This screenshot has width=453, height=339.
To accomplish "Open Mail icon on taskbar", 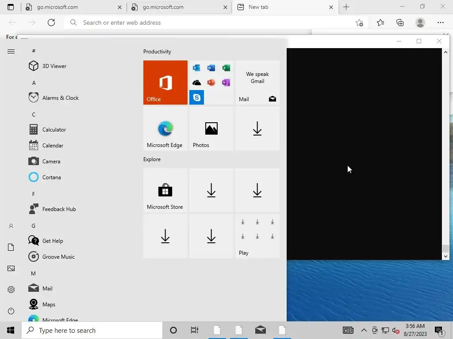I will tap(260, 330).
